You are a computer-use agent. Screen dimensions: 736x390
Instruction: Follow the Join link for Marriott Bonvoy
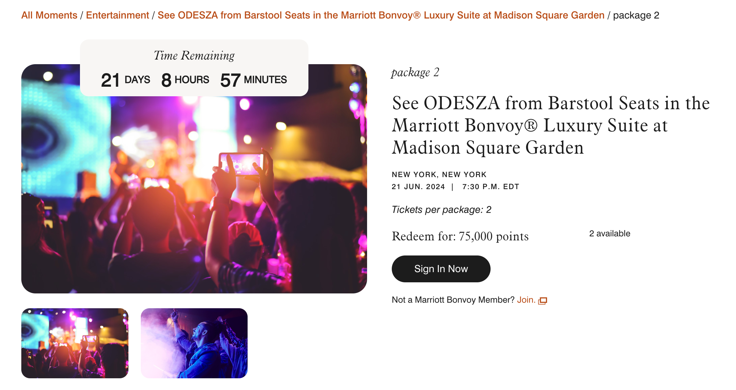click(526, 300)
